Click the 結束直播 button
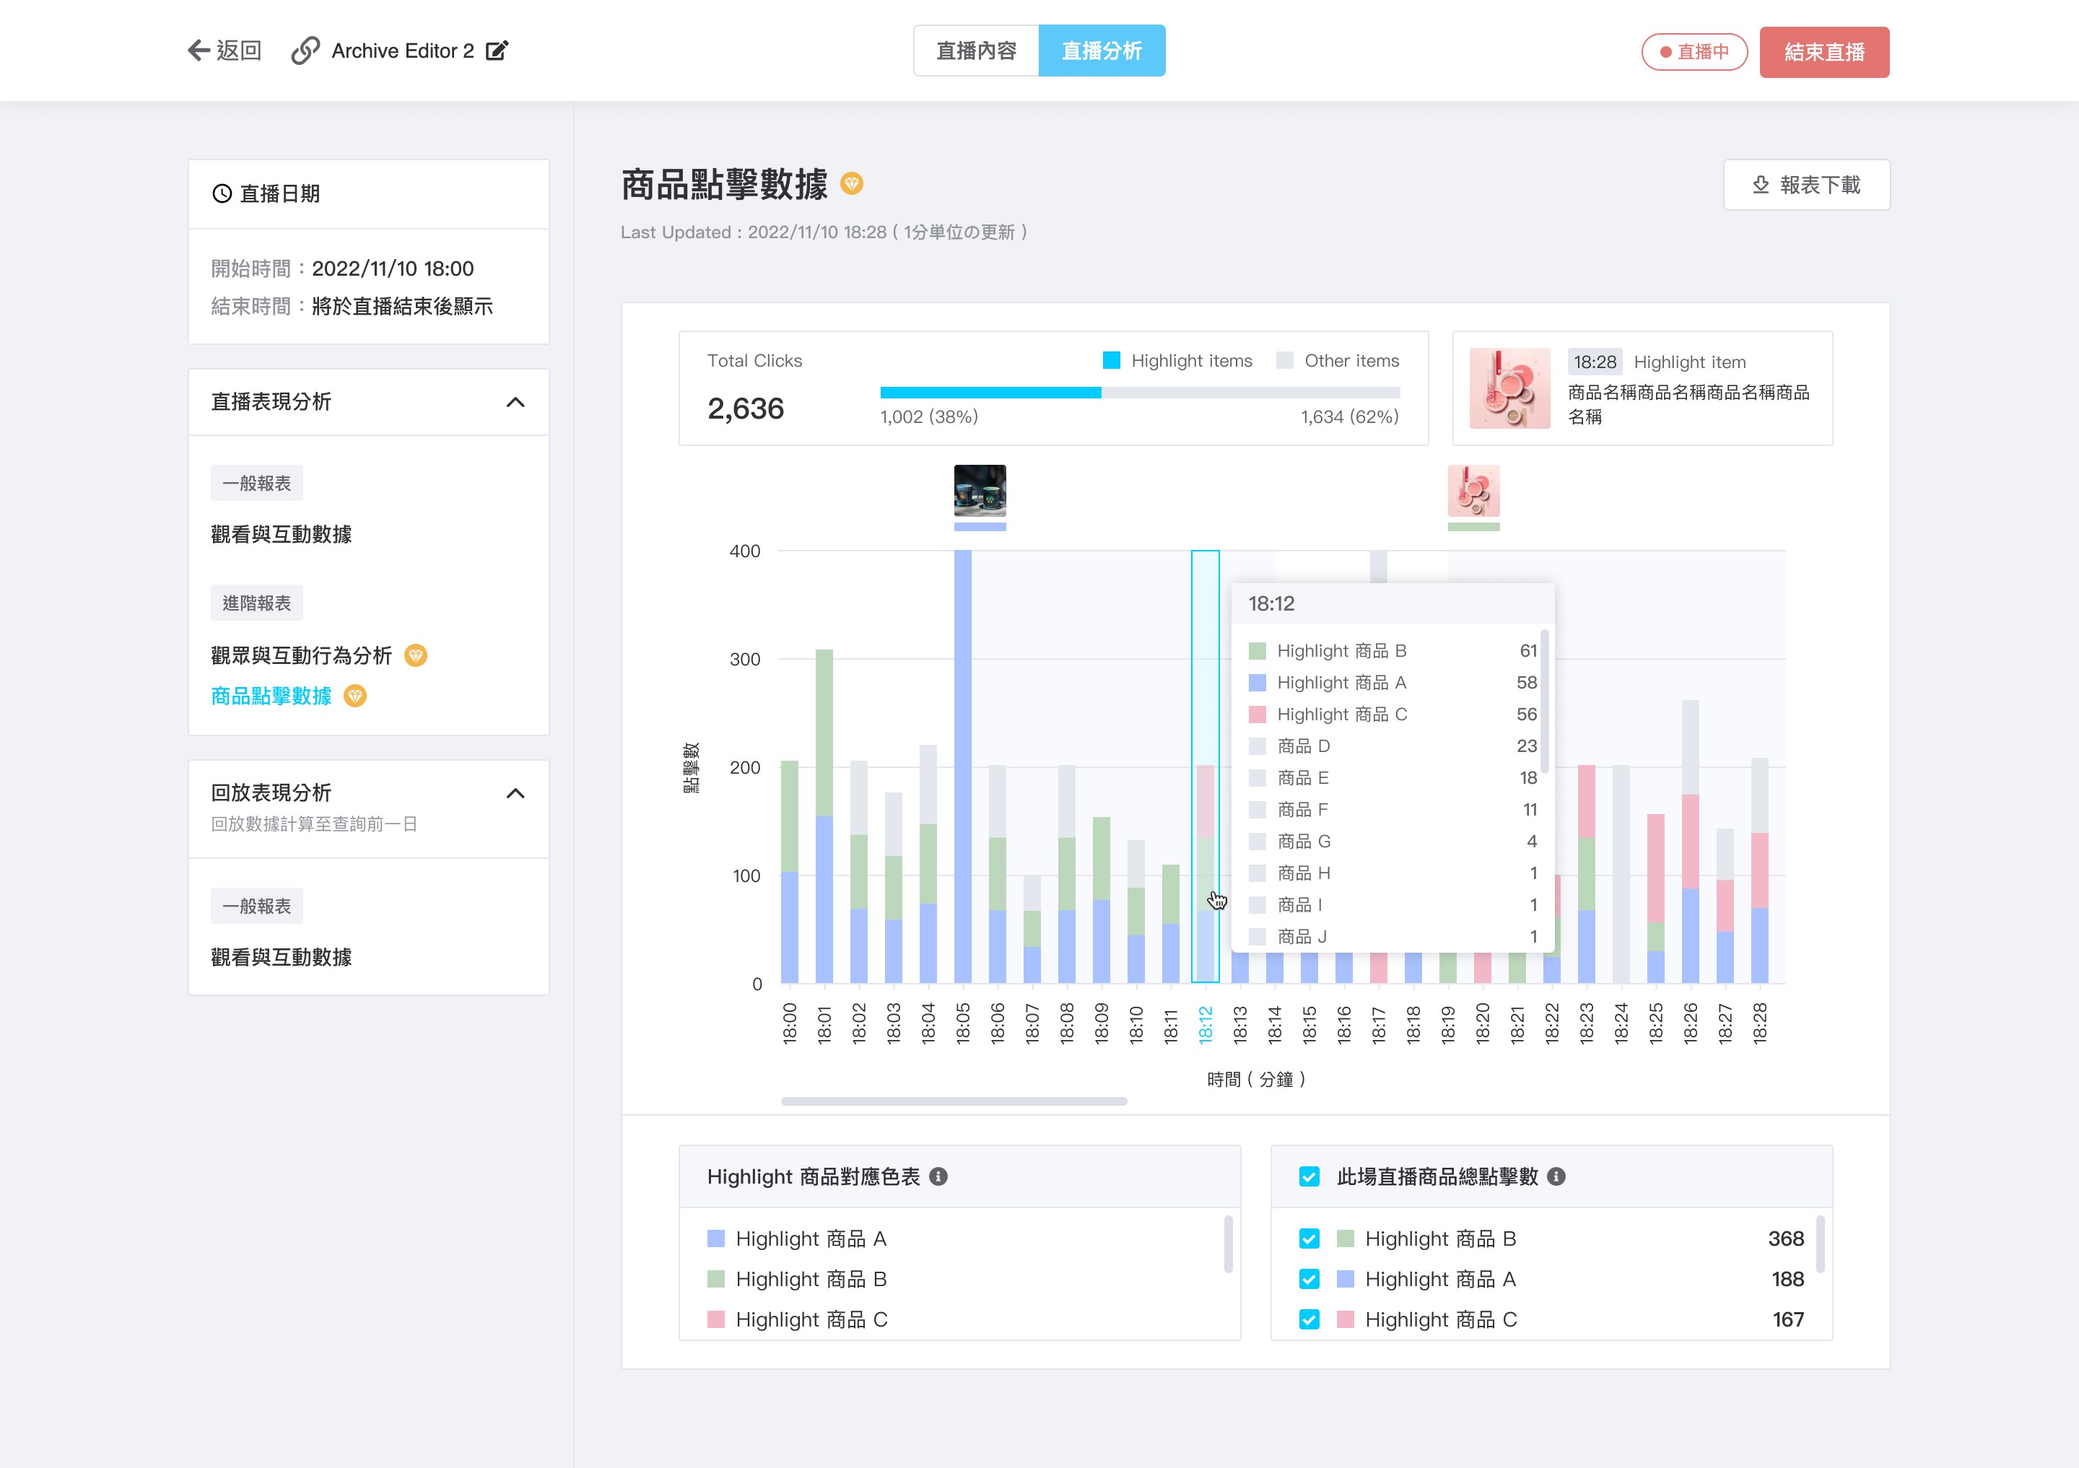 point(1823,51)
